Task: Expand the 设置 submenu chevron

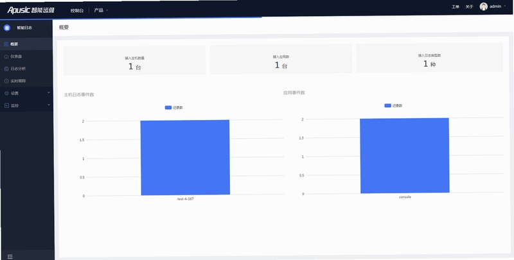Action: [49, 92]
